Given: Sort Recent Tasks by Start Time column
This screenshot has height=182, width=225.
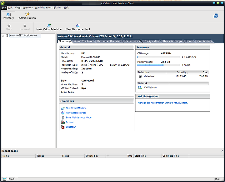Looking at the screenshot, I should click(147, 156).
